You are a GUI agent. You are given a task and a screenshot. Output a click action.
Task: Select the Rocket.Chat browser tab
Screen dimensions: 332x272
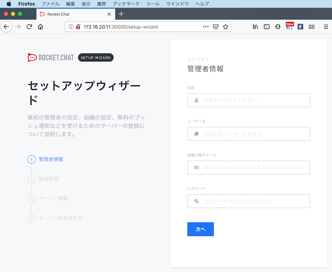coord(76,14)
